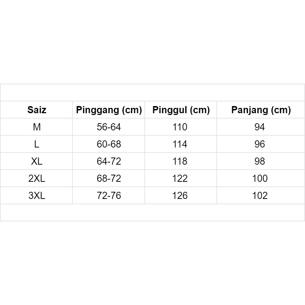Click the XL size row label
This screenshot has width=305, height=305.
point(37,161)
